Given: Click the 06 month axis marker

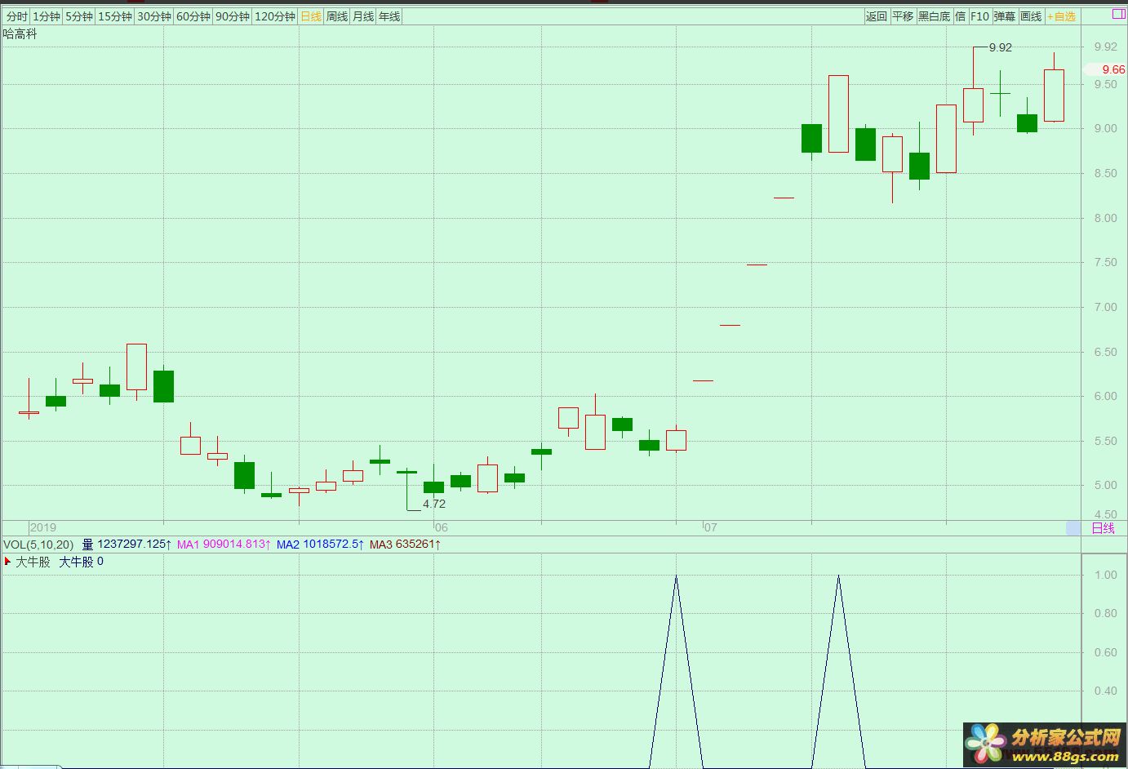Looking at the screenshot, I should pos(441,527).
